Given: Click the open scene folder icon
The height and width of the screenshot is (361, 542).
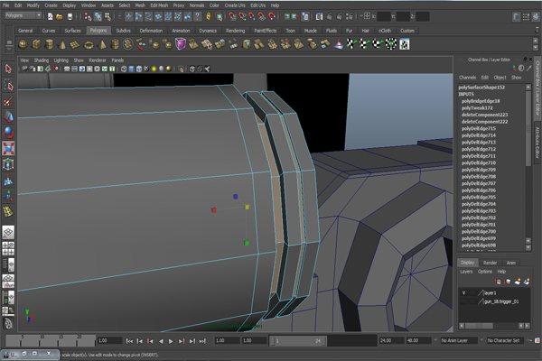Looking at the screenshot, I should (60, 16).
